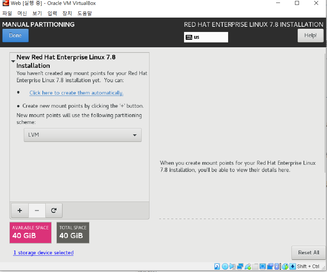
Task: Open the LVM partitioning scheme dropdown
Action: tap(83, 135)
